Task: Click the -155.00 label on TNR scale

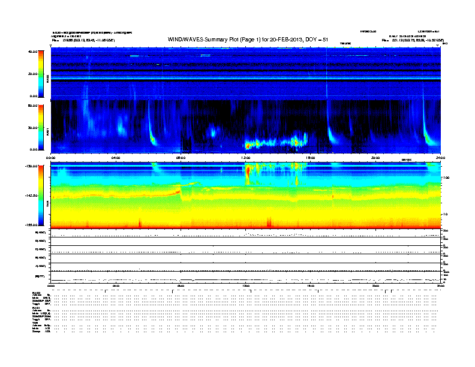Action: click(32, 225)
